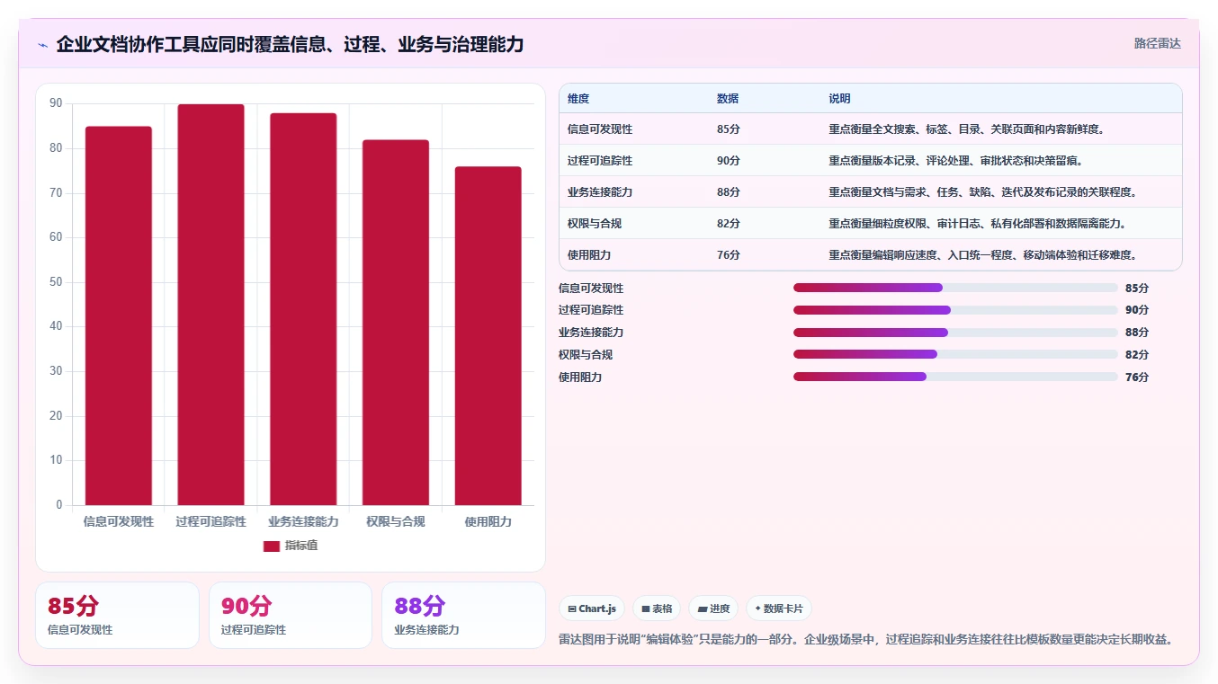Screen dimensions: 1218x684
Task: Click the 业务连接能力 x-axis label under chart
Action: click(x=303, y=521)
